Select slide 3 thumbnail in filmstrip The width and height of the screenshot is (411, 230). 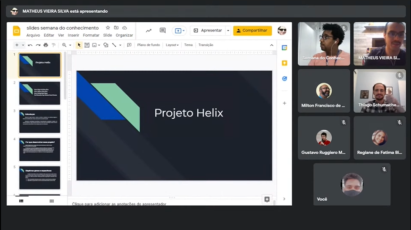click(40, 122)
